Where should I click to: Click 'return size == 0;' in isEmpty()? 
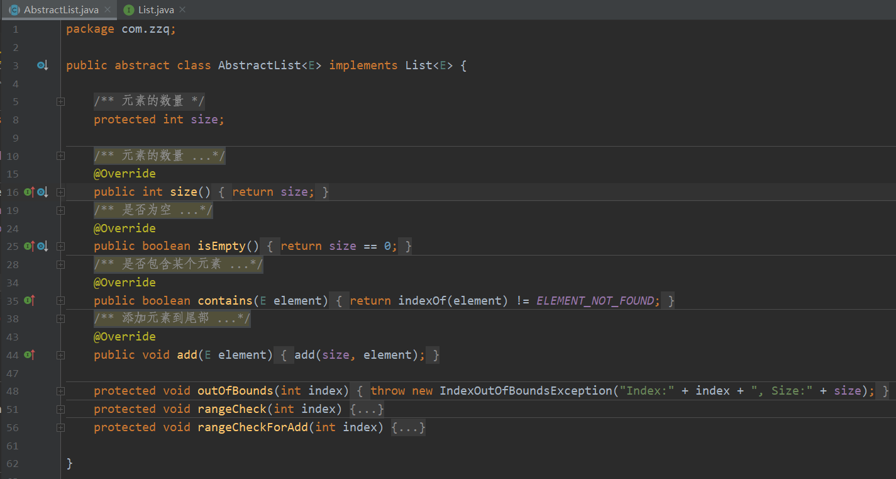coord(339,246)
